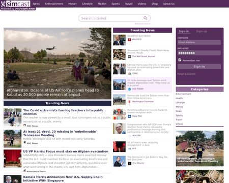Open the Health category link
The image size is (229, 183).
pos(179,98)
